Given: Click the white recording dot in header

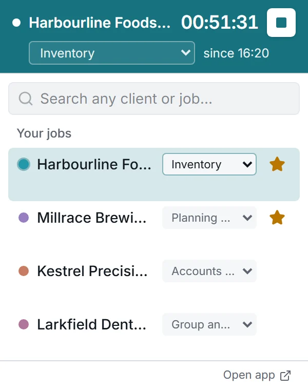Looking at the screenshot, I should coord(16,23).
